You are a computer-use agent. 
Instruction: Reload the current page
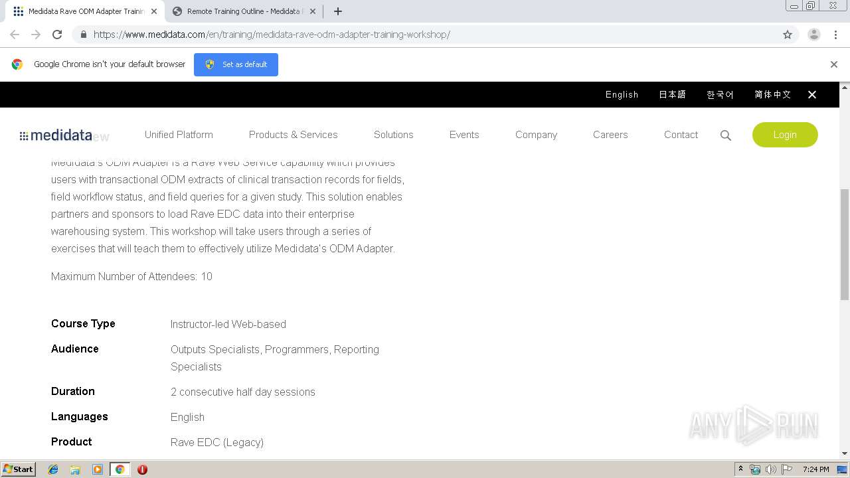click(57, 35)
